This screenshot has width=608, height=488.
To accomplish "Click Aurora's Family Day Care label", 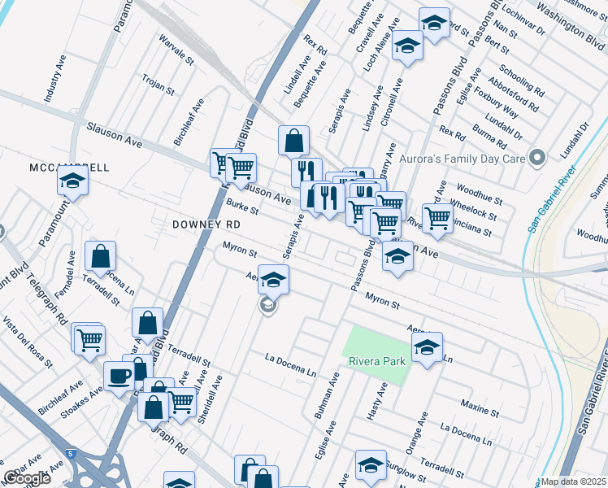I will [462, 159].
